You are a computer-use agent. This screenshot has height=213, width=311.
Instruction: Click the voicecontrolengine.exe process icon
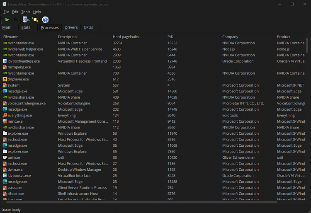[5, 103]
